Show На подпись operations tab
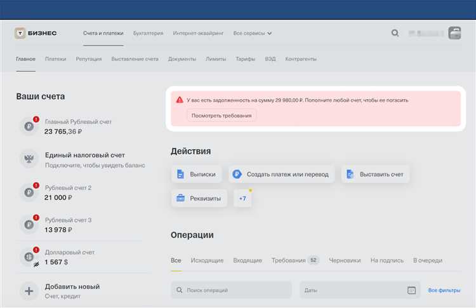476x308 pixels. (x=387, y=260)
